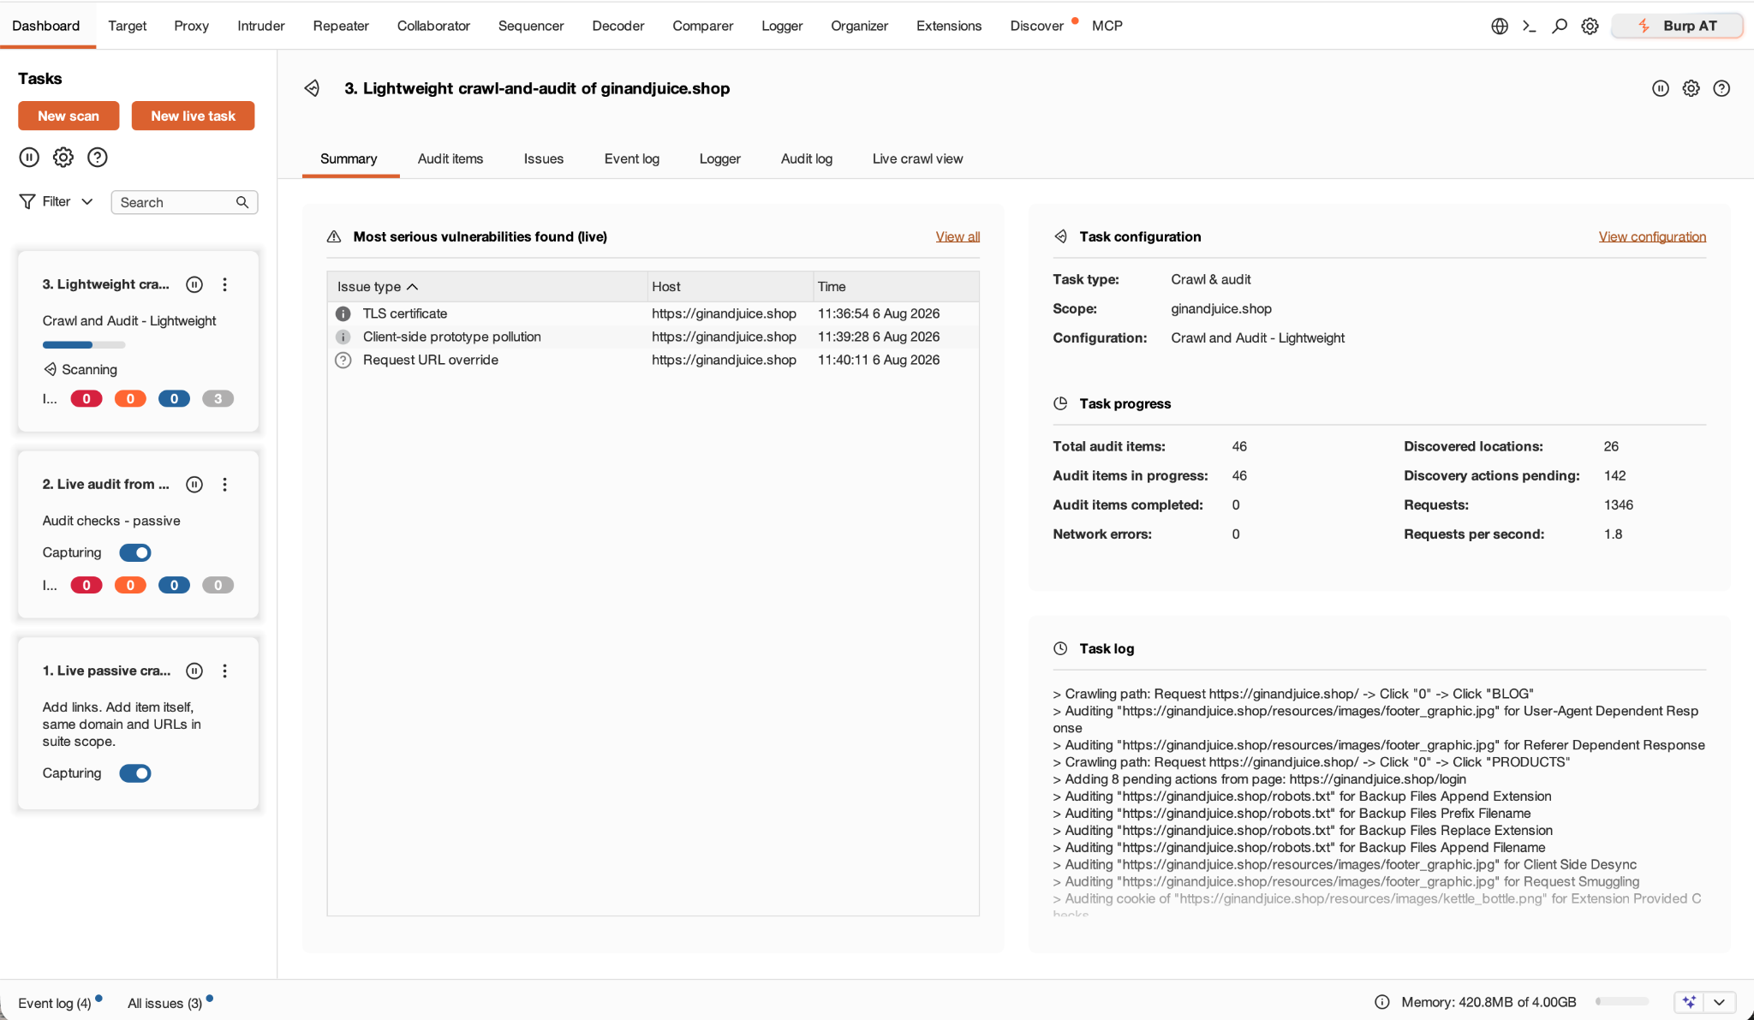Expand the Filter dropdown chevron

87,202
